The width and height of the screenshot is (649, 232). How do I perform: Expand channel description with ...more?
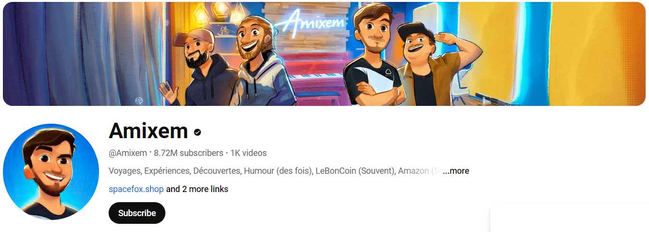pyautogui.click(x=456, y=171)
